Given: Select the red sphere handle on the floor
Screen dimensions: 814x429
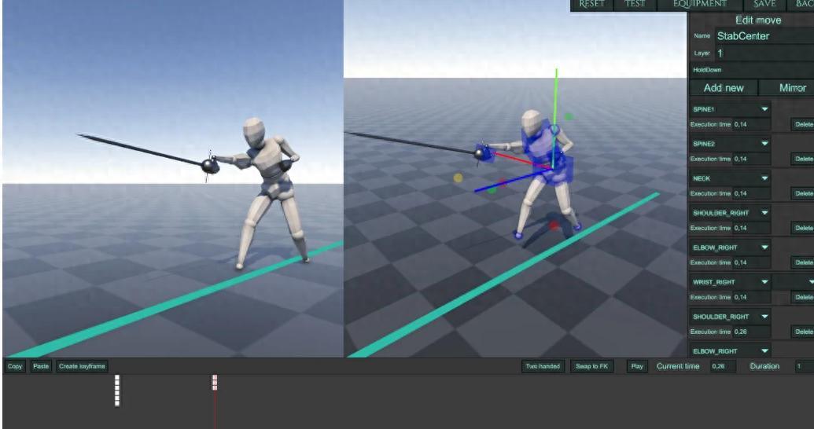Looking at the screenshot, I should click(554, 225).
